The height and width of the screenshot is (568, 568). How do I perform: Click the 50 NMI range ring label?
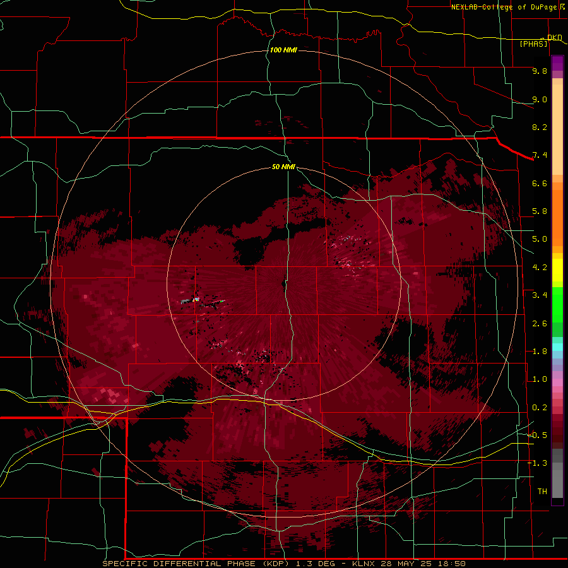point(283,167)
